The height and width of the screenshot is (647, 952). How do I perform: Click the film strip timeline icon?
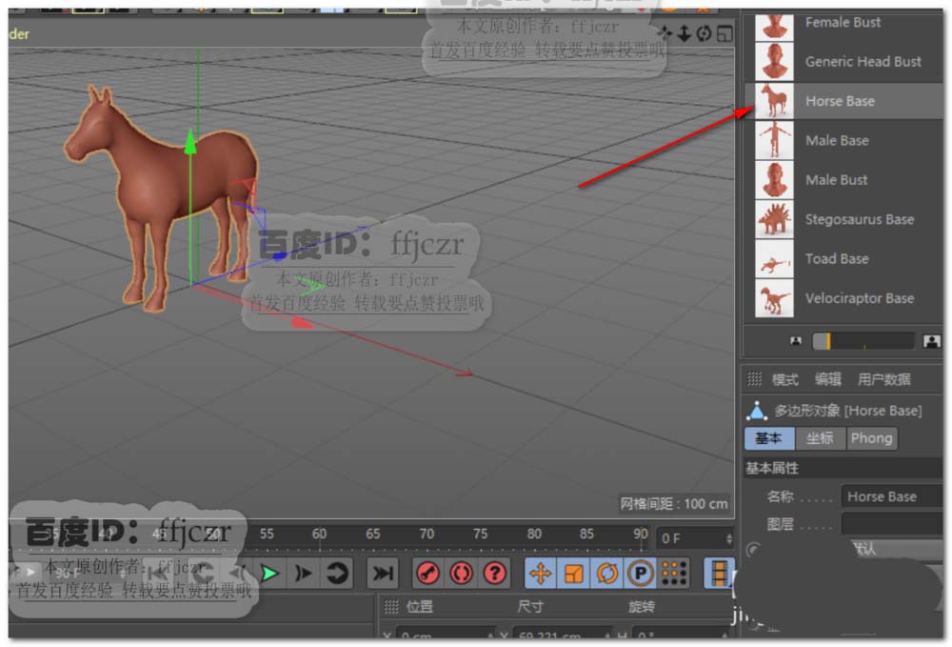[x=718, y=573]
